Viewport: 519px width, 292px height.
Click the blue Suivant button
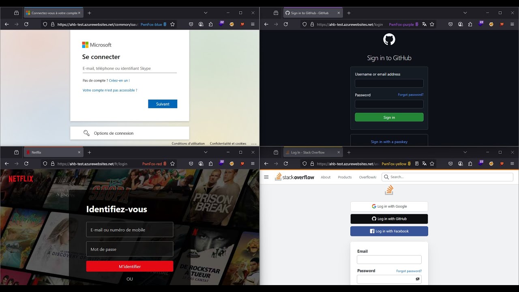163,104
